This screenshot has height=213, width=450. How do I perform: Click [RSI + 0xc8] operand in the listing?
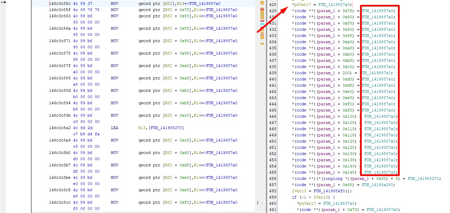click(177, 140)
